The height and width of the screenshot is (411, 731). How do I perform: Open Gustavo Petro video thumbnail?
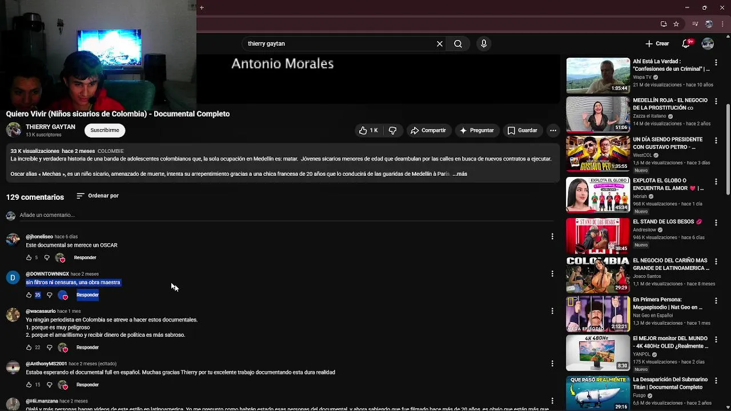tap(598, 154)
